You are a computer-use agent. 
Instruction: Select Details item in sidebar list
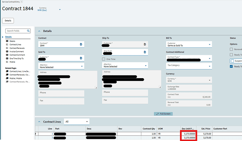pyautogui.click(x=12, y=41)
